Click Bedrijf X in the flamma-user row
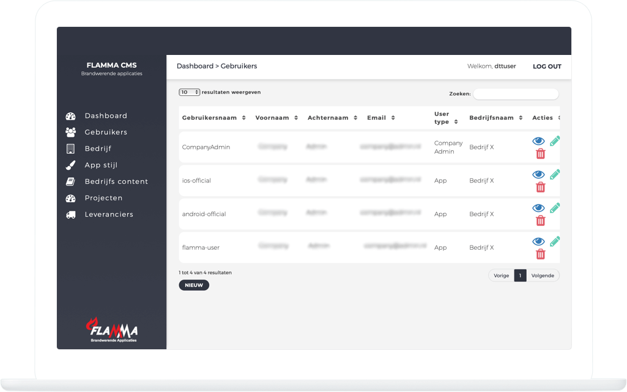 pos(481,247)
